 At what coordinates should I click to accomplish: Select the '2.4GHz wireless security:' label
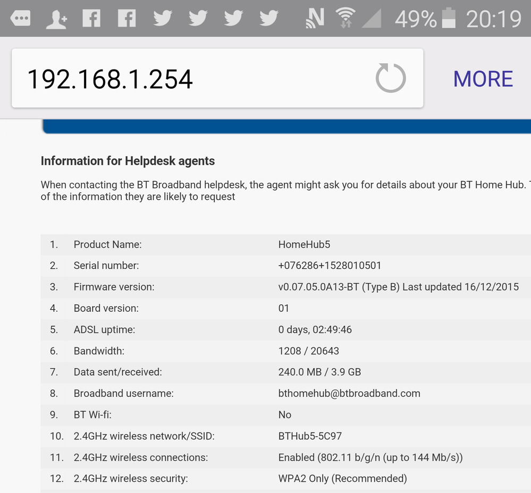(131, 479)
